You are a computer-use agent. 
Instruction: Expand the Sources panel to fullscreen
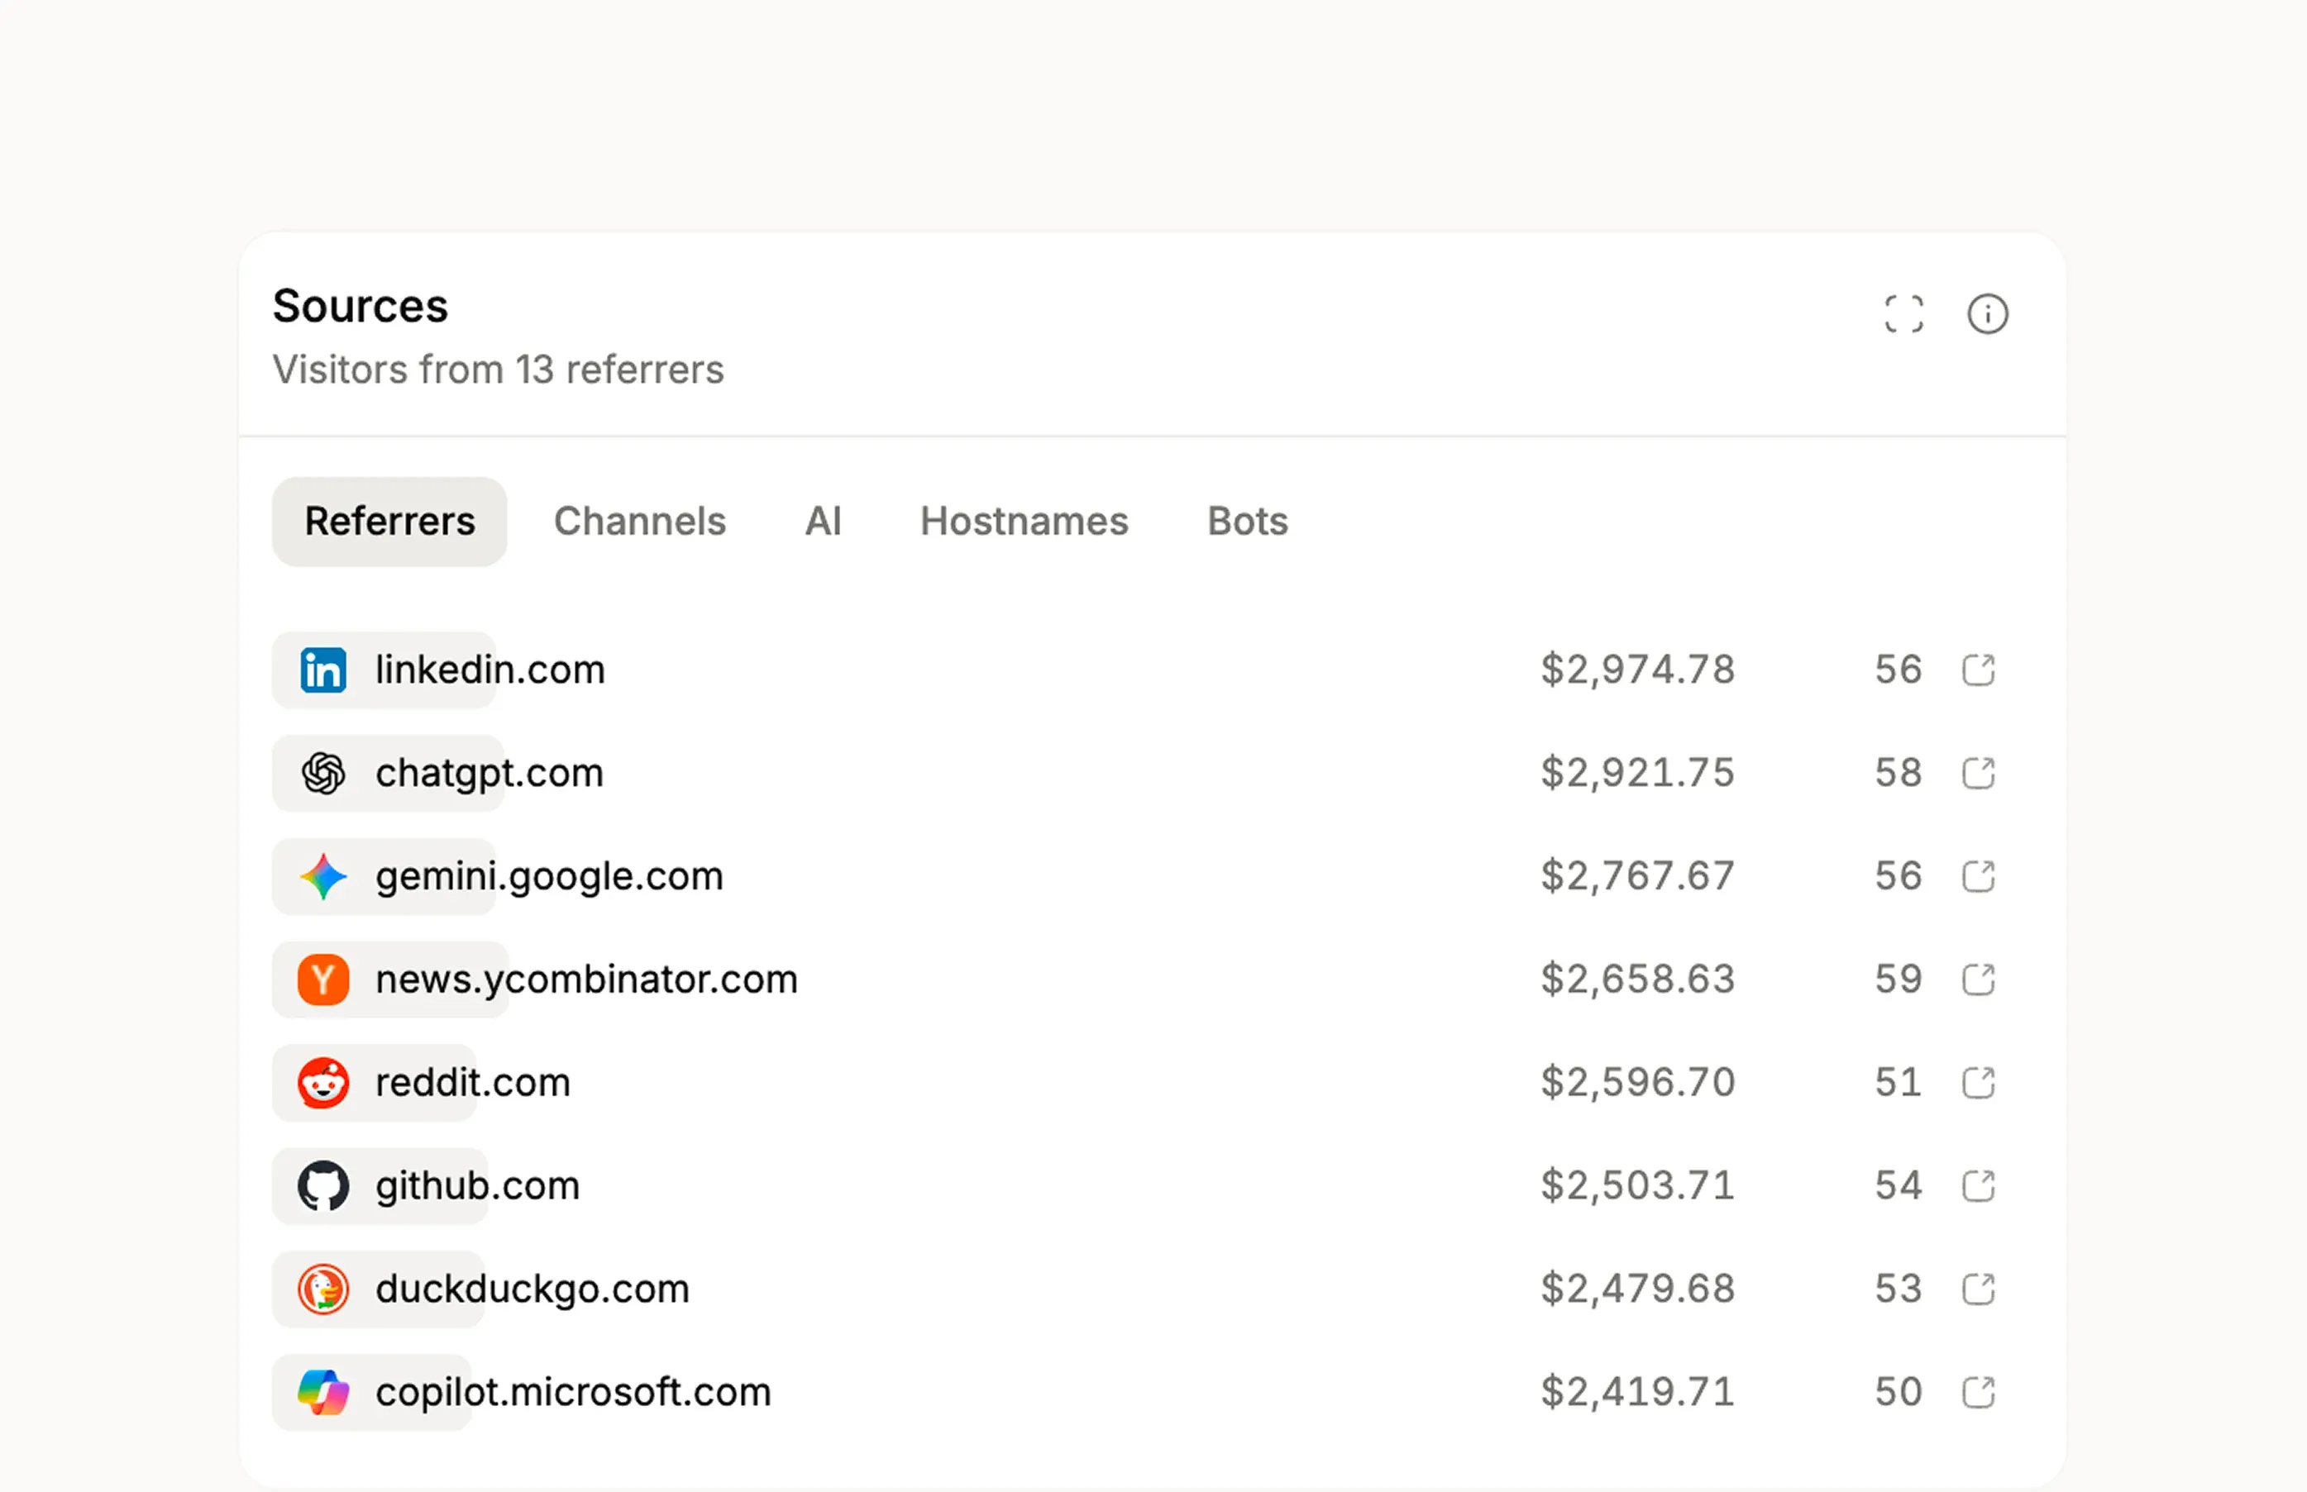tap(1903, 314)
